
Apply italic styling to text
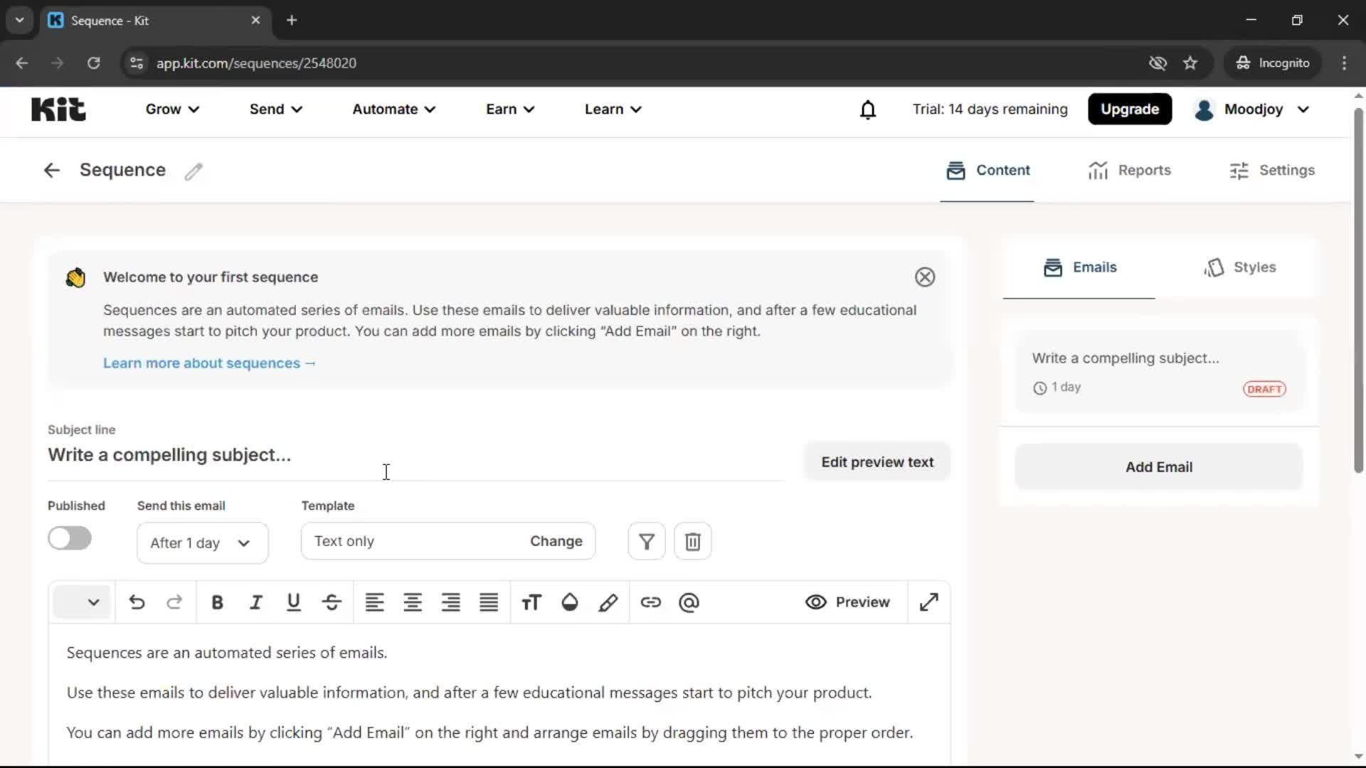point(256,602)
